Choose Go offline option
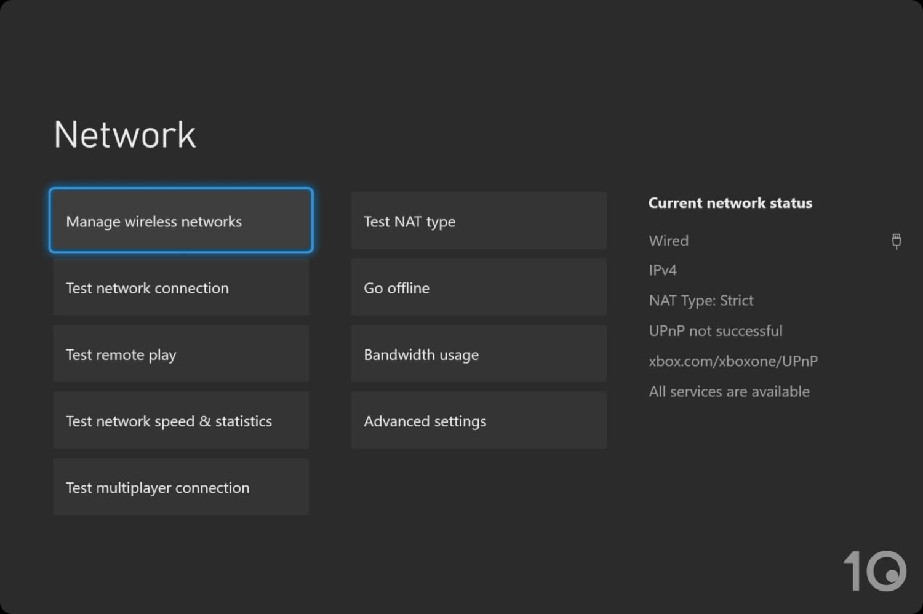The width and height of the screenshot is (923, 614). coord(479,287)
